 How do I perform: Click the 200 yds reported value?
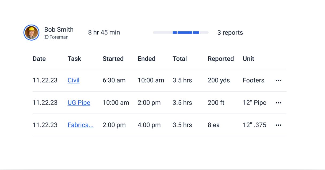[x=219, y=80]
